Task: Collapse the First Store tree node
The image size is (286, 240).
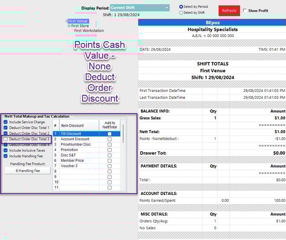Action: 69,26
